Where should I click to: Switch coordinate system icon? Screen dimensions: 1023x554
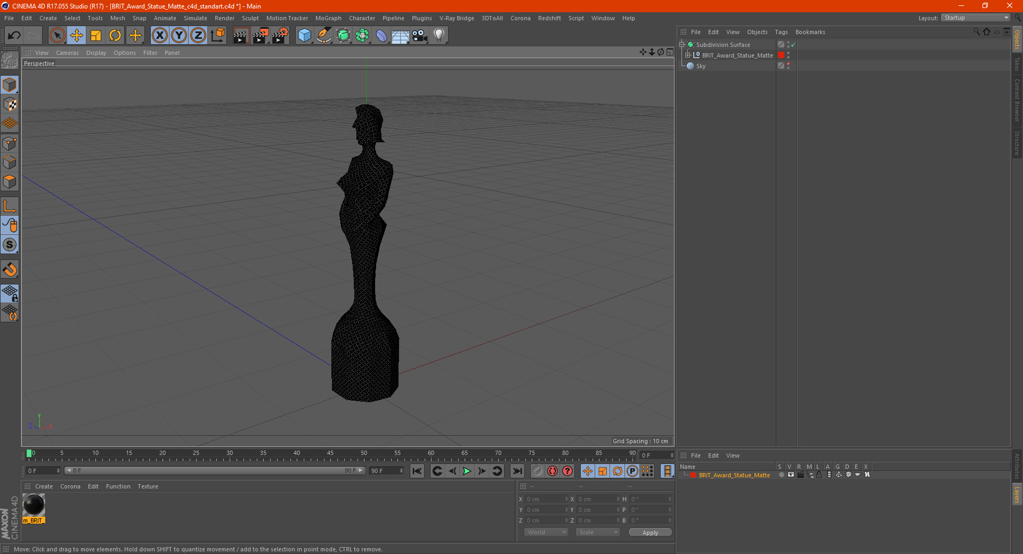point(217,36)
